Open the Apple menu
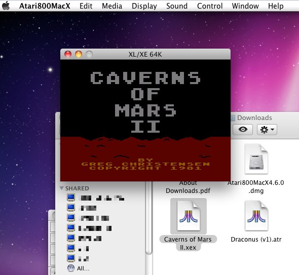Image resolution: width=299 pixels, height=275 pixels. 6,6
